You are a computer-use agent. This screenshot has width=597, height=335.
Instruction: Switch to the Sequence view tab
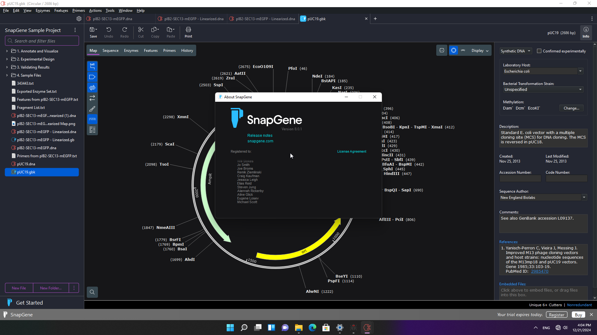[110, 51]
